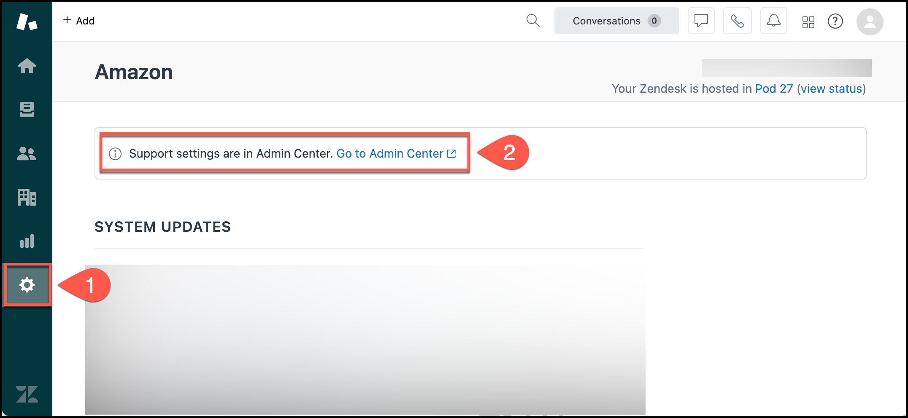Screen dimensions: 908x418
Task: Open the chat conversation bubble icon
Action: [x=700, y=20]
